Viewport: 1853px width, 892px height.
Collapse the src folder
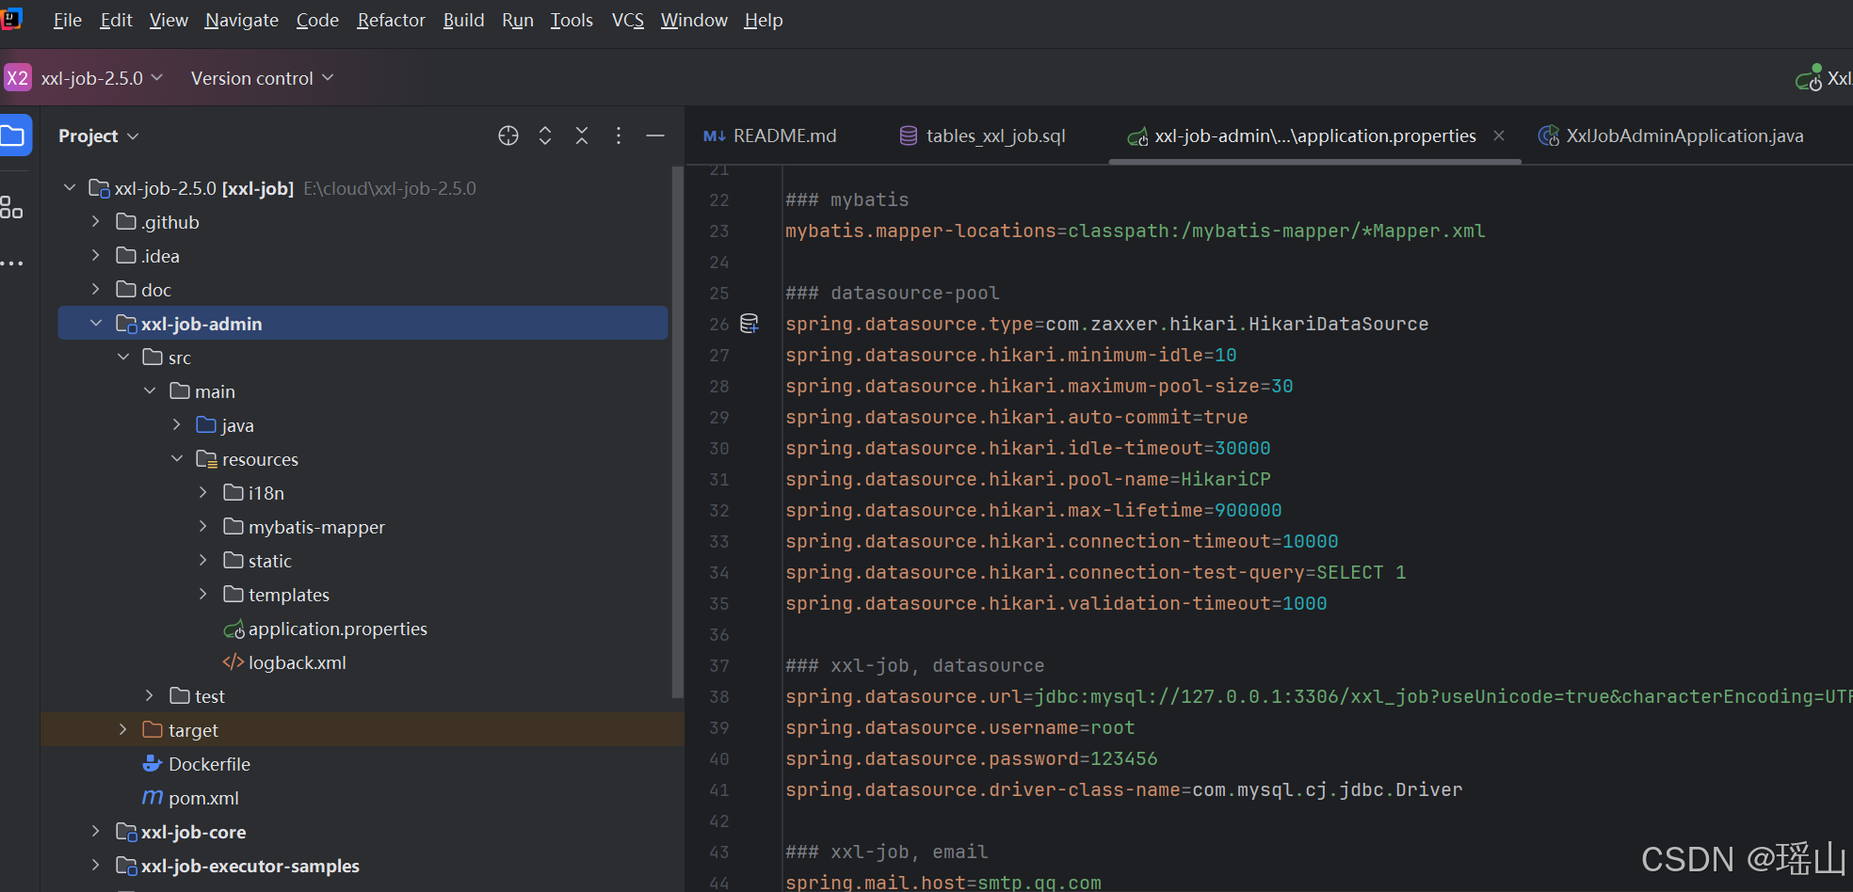pos(123,358)
